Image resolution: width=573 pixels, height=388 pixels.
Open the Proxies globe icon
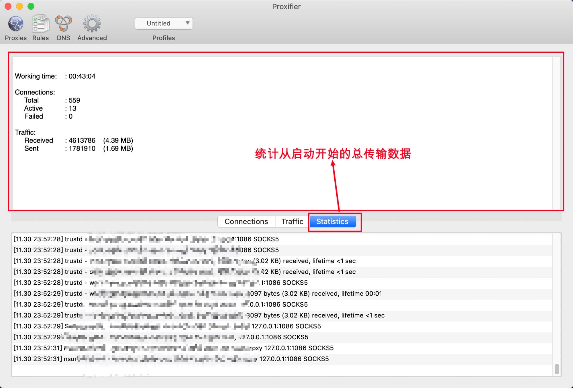(16, 24)
